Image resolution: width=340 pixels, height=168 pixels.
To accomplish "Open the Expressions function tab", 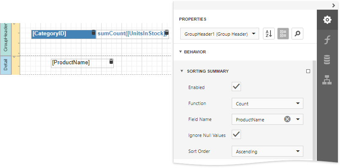I will [327, 40].
